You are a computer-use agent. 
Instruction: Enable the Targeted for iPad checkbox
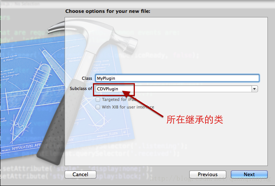pos(98,99)
